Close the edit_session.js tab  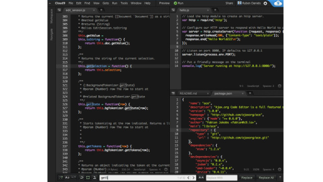pos(94,10)
